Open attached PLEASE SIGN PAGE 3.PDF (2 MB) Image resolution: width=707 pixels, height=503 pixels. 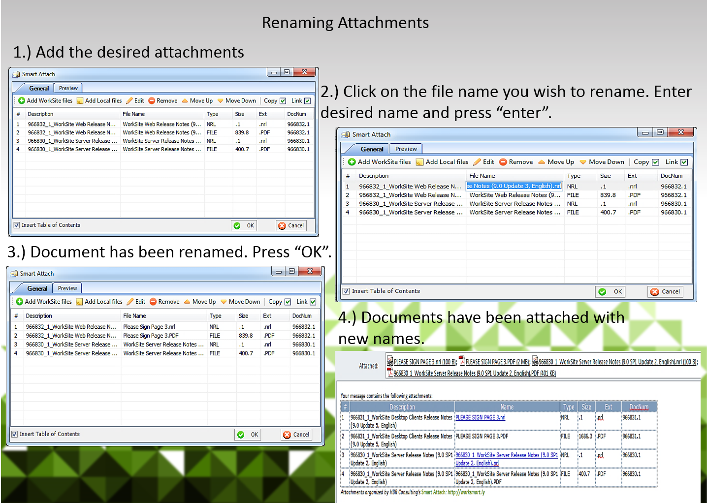(494, 362)
